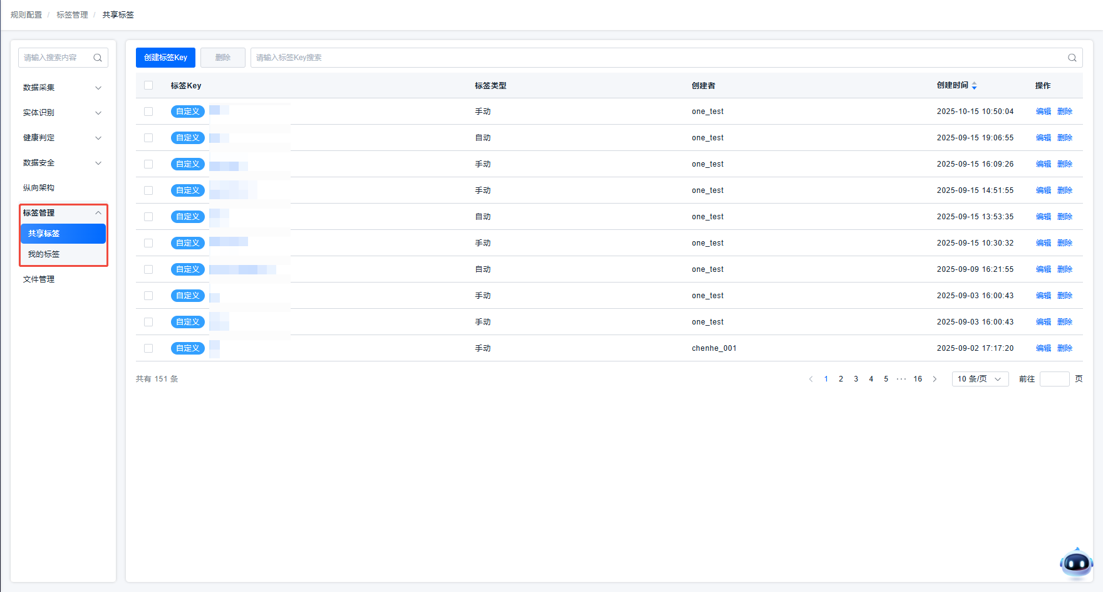
Task: Go to the next page arrow
Action: click(x=935, y=379)
